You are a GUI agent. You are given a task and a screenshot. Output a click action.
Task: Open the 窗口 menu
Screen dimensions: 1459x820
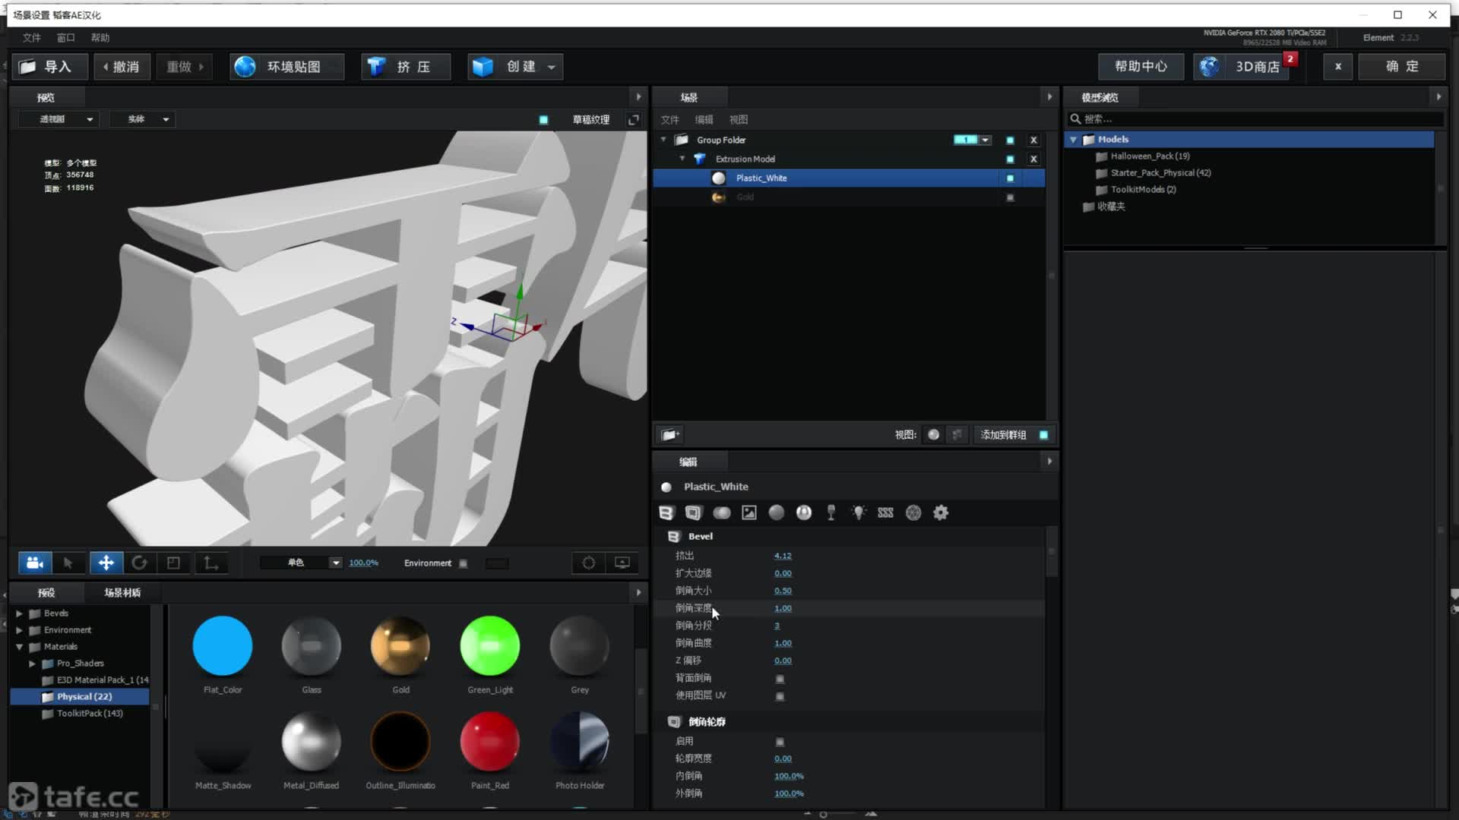(x=65, y=37)
